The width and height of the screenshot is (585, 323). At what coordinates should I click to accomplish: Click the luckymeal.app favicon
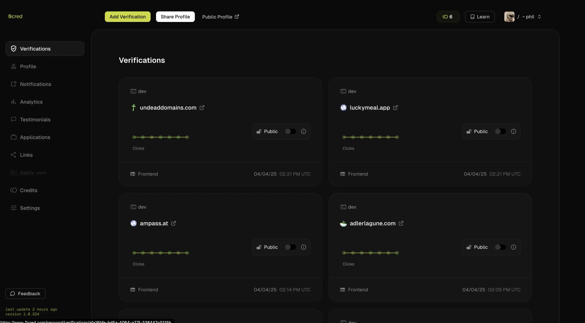tap(343, 108)
